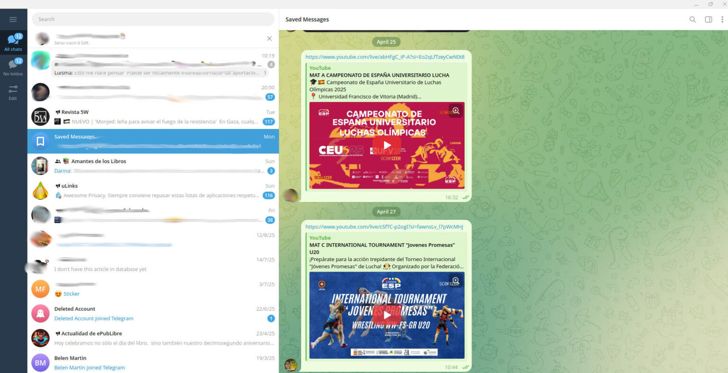
Task: Dismiss the gift suggestion with the X
Action: tap(269, 38)
